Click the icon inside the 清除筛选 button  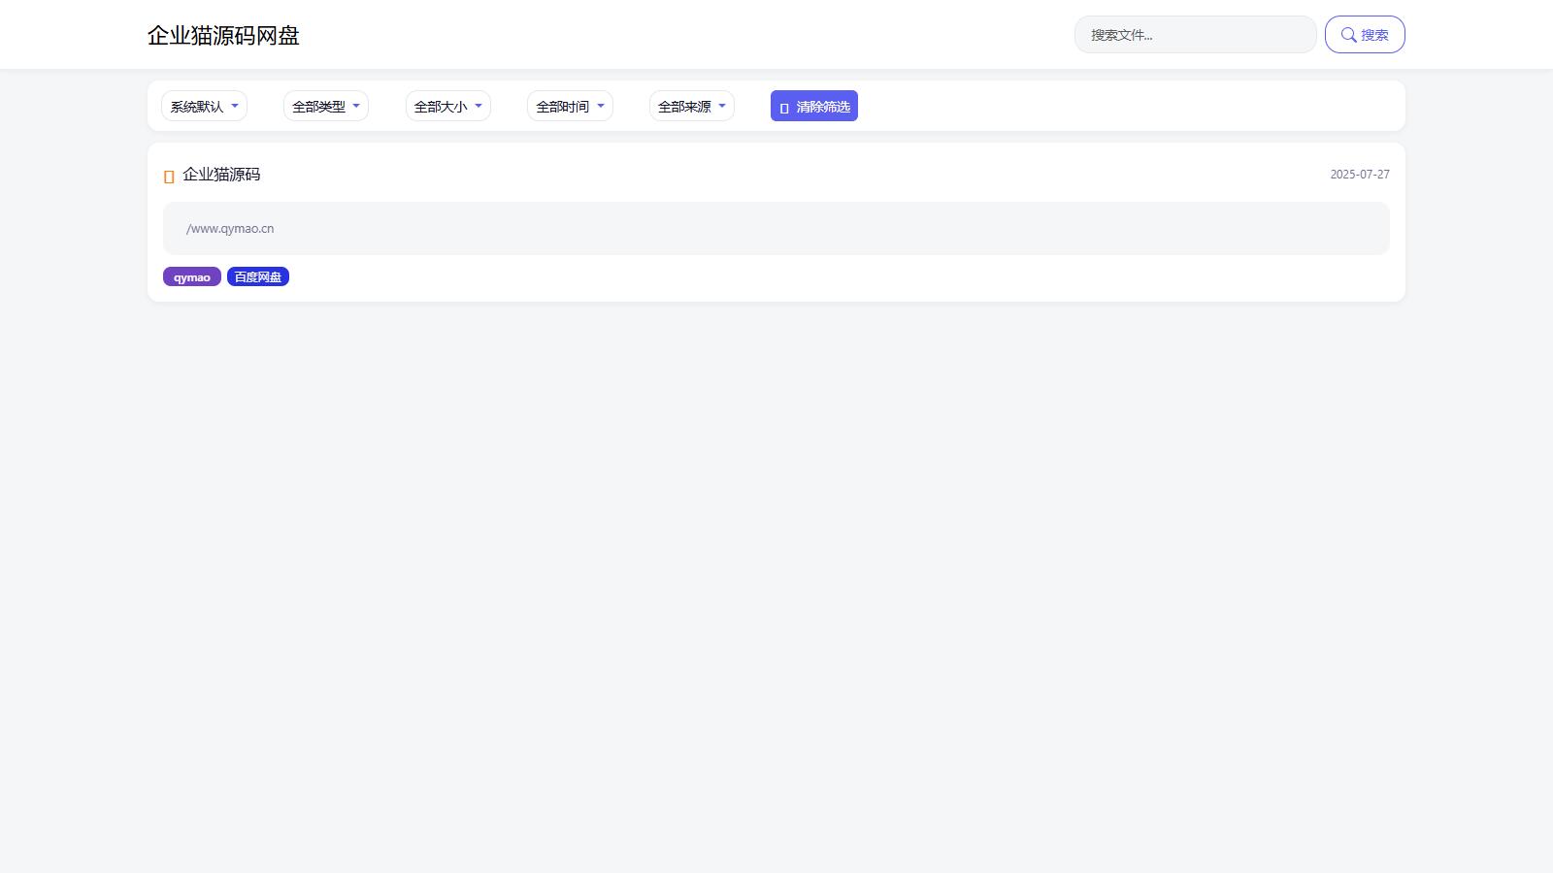point(784,108)
